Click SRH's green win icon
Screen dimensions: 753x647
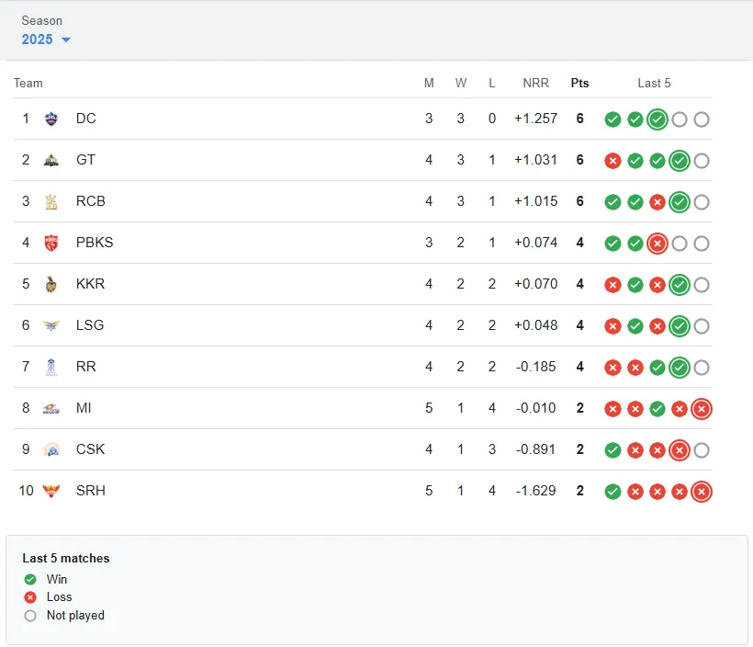(x=613, y=492)
